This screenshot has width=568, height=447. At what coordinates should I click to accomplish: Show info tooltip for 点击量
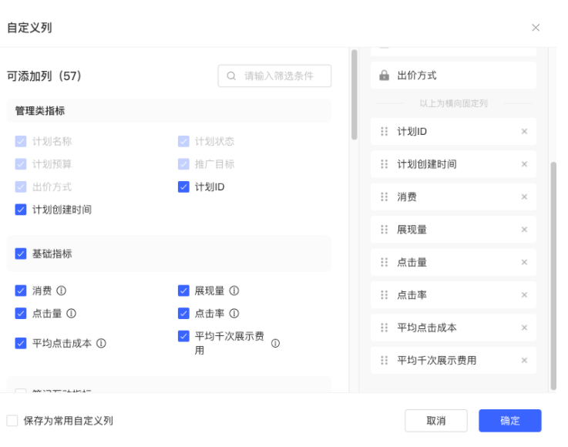71,314
